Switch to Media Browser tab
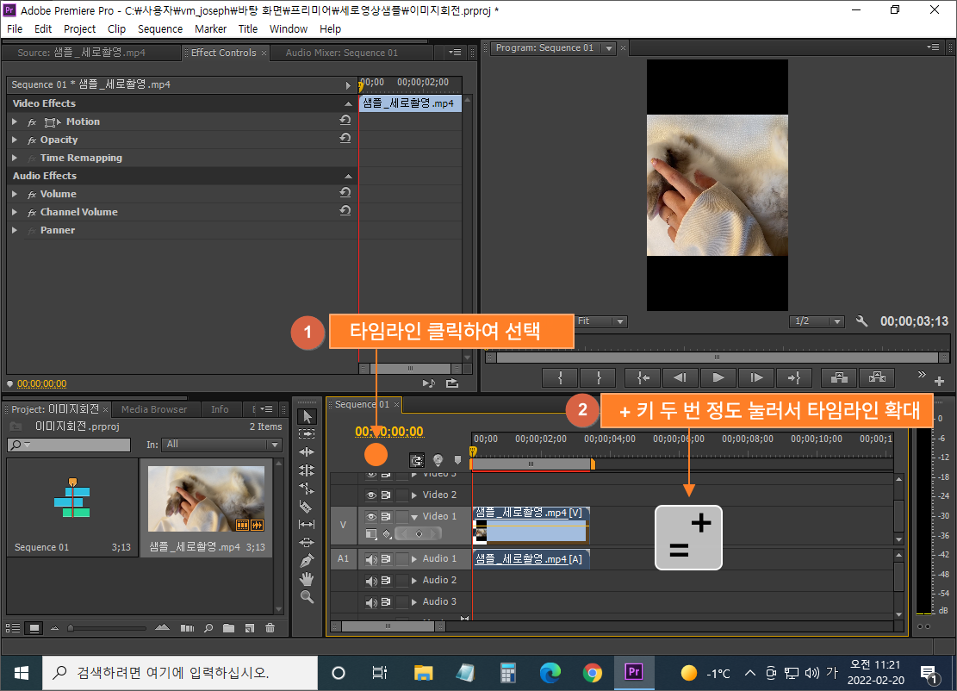 pyautogui.click(x=154, y=409)
